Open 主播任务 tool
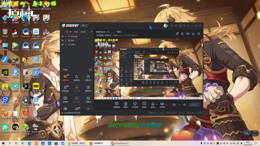Image resolution: width=260 pixels, height=146 pixels. click(88, 78)
